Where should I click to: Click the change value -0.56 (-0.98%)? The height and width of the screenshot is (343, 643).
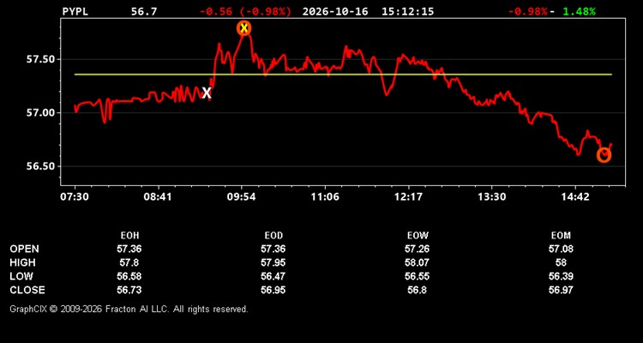click(245, 11)
